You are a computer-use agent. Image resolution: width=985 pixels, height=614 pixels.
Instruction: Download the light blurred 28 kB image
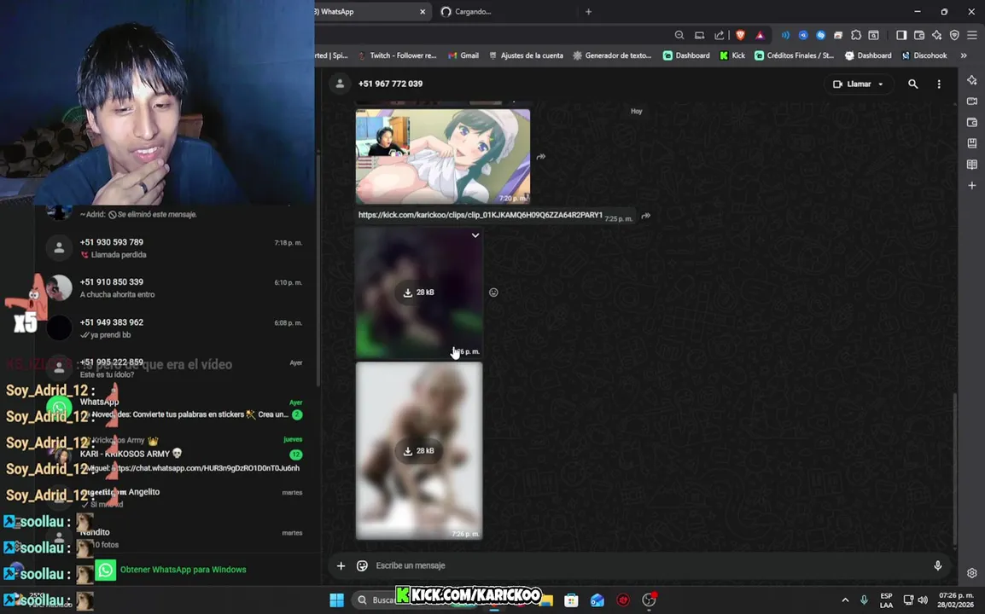coord(418,451)
